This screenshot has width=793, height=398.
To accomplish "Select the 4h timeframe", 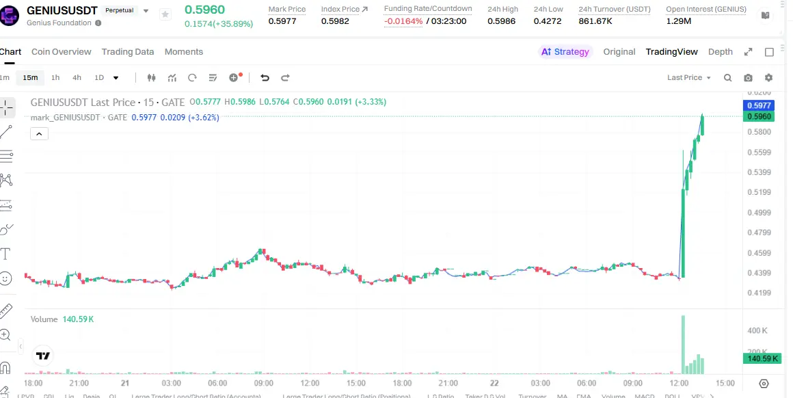I will click(x=77, y=77).
